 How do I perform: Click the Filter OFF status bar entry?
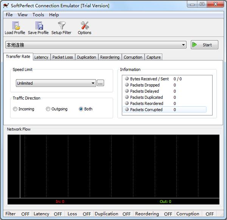[17, 214]
